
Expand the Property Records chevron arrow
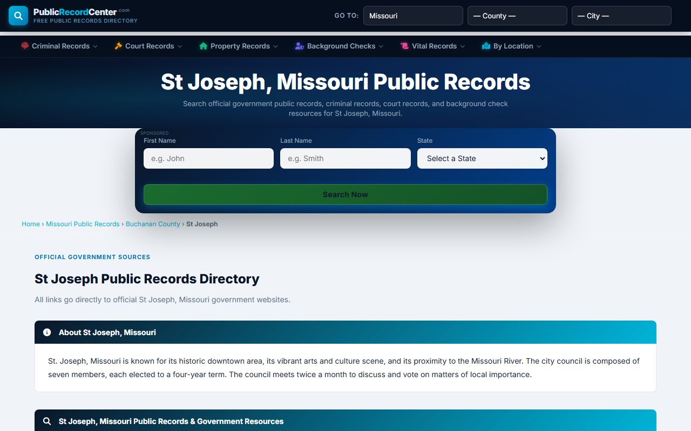pyautogui.click(x=275, y=46)
